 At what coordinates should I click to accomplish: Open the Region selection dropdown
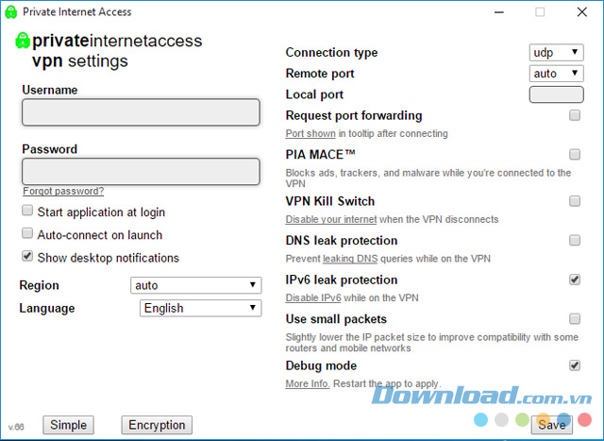pos(195,285)
